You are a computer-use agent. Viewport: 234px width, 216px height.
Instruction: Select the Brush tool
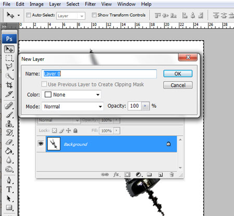point(9,115)
